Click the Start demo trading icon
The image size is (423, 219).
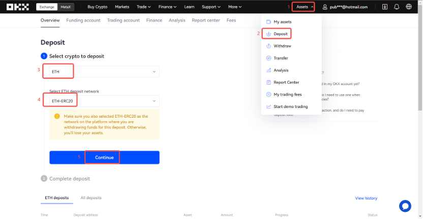[268, 106]
